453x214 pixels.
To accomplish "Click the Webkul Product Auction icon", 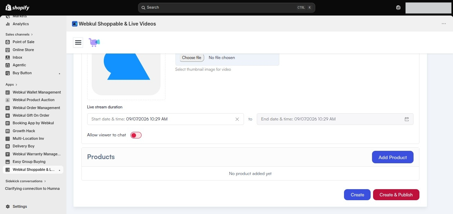I will (x=8, y=100).
